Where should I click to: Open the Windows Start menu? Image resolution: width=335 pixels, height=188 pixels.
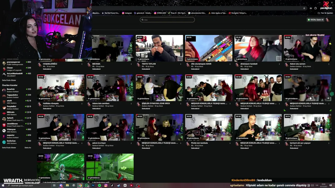(x=3, y=185)
